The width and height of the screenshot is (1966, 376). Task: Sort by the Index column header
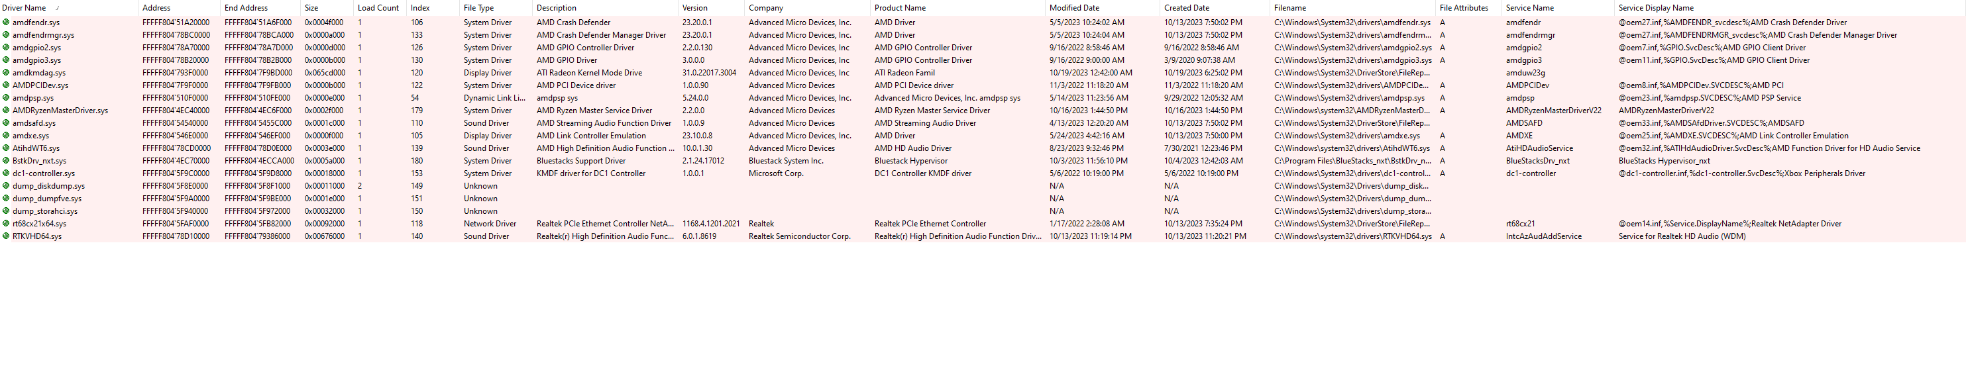[433, 8]
